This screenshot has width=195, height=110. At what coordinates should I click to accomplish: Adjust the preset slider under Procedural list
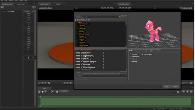point(29,57)
